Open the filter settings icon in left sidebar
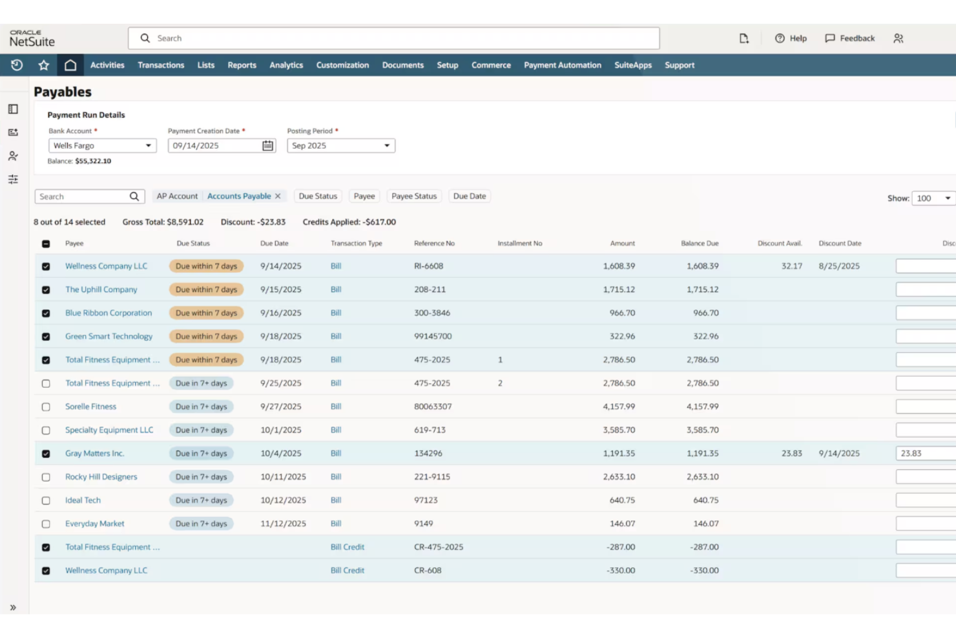956x638 pixels. tap(13, 179)
